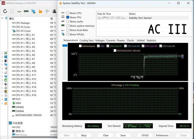Click the Refresh icon in AIDA64 toolbar
The width and height of the screenshot is (194, 139).
[x=5, y=11]
